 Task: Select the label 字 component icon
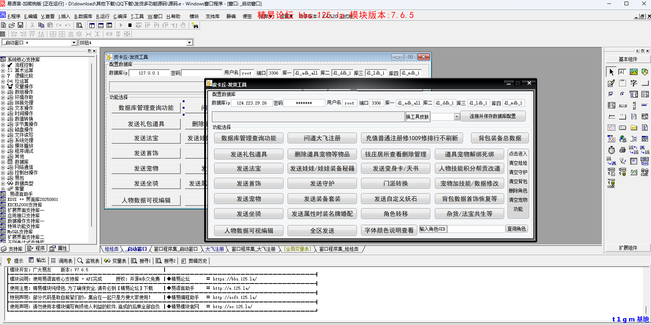pyautogui.click(x=634, y=83)
